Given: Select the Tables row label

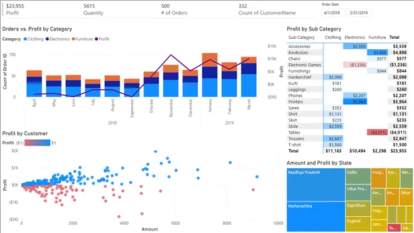Looking at the screenshot, I should point(294,133).
